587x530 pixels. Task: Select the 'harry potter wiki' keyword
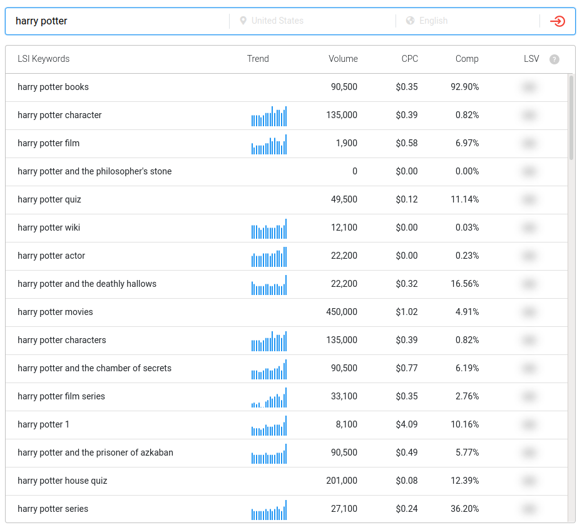click(x=49, y=227)
